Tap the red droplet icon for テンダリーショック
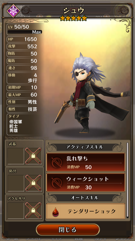 point(55,212)
